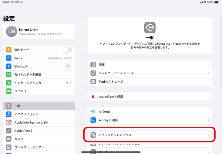Tap the AppleCare と保証 Apple logo icon

coord(93,96)
